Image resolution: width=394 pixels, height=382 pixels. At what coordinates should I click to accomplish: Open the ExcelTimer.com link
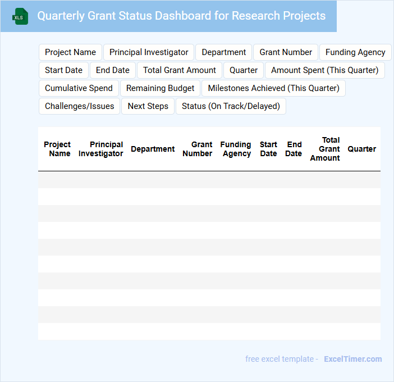coord(352,359)
